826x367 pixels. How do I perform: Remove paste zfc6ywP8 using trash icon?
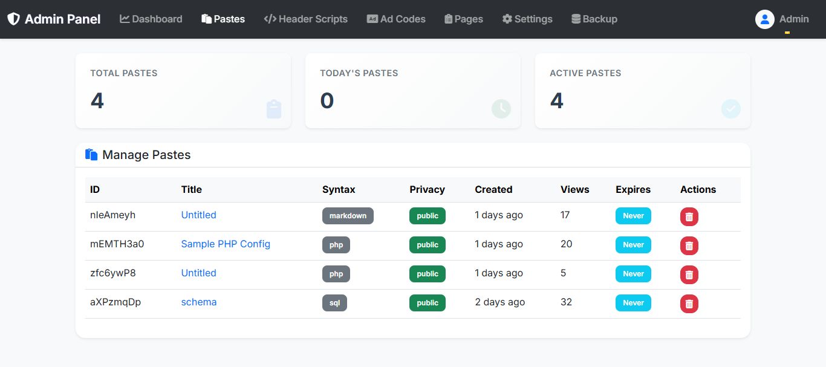click(x=689, y=274)
